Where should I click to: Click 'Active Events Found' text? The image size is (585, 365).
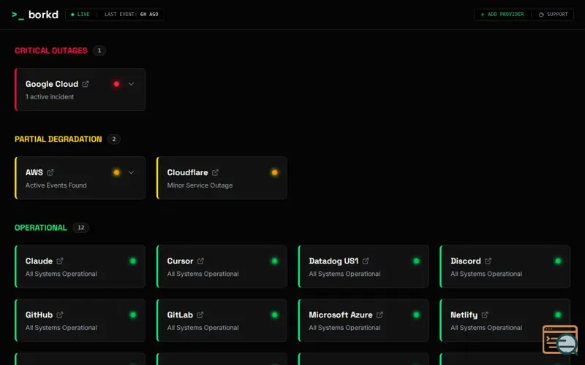click(x=56, y=185)
